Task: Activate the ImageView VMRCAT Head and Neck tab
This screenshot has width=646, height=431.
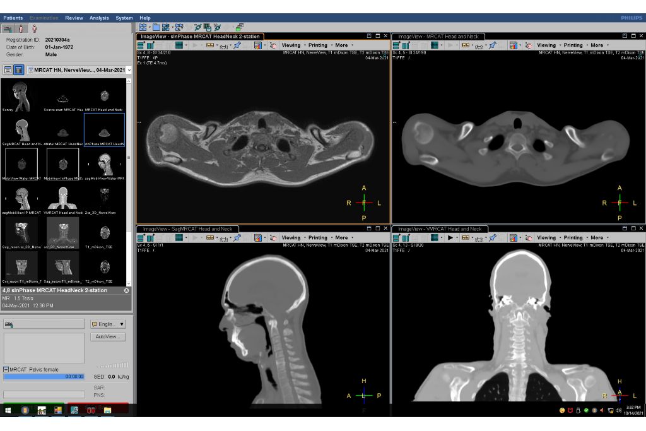Action: pos(440,228)
